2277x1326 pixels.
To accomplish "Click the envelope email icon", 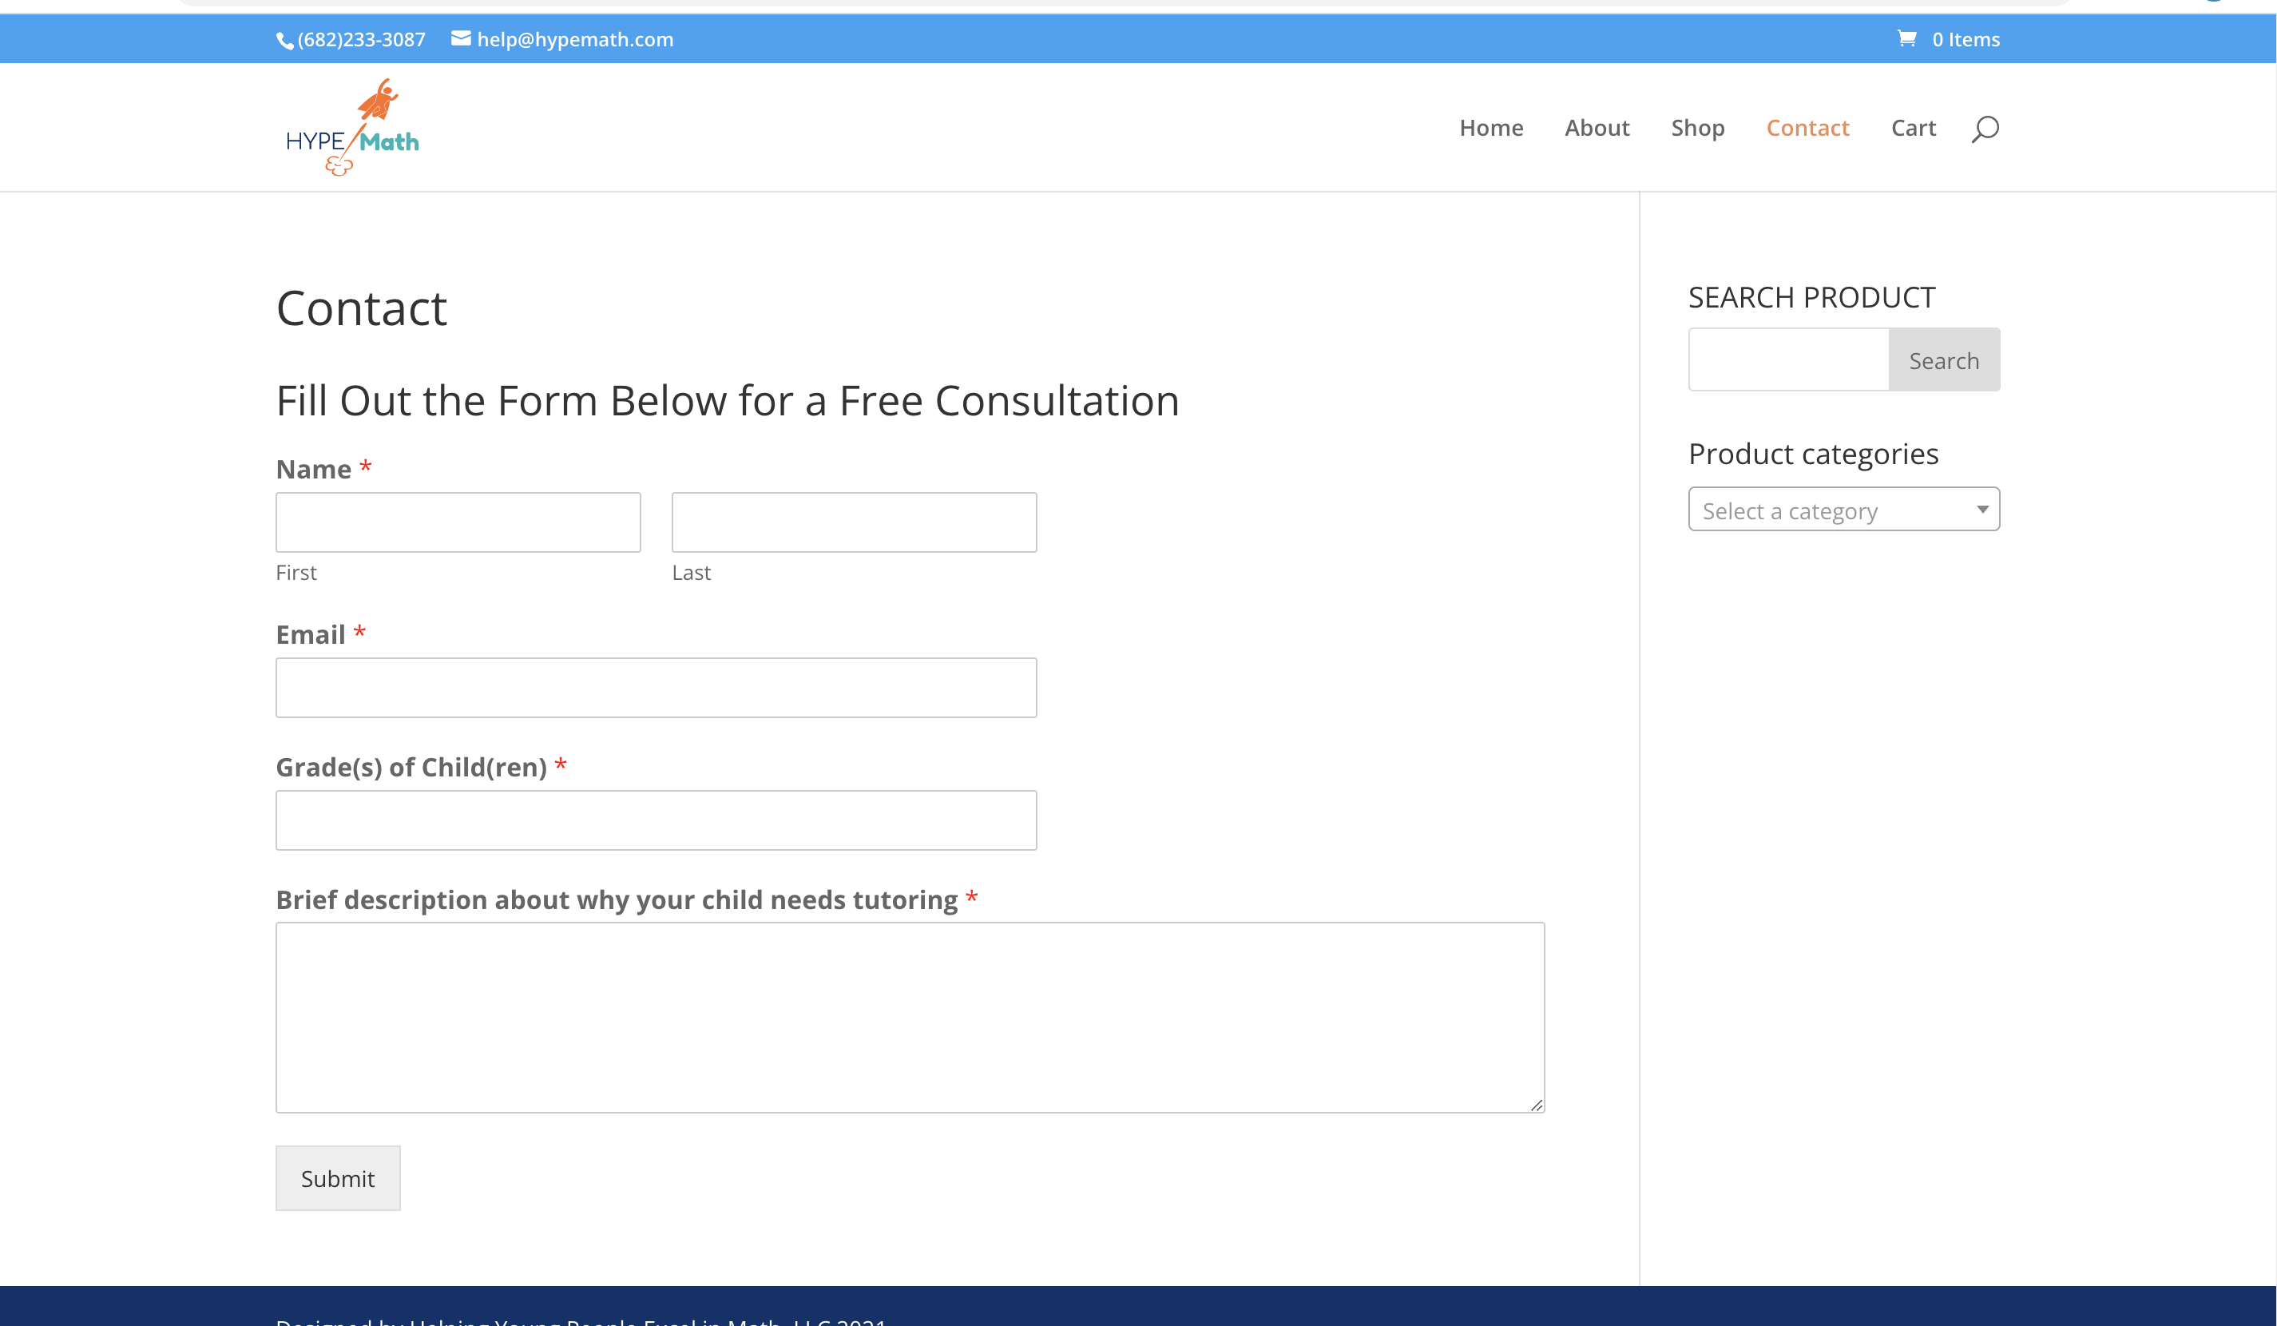I will (461, 38).
